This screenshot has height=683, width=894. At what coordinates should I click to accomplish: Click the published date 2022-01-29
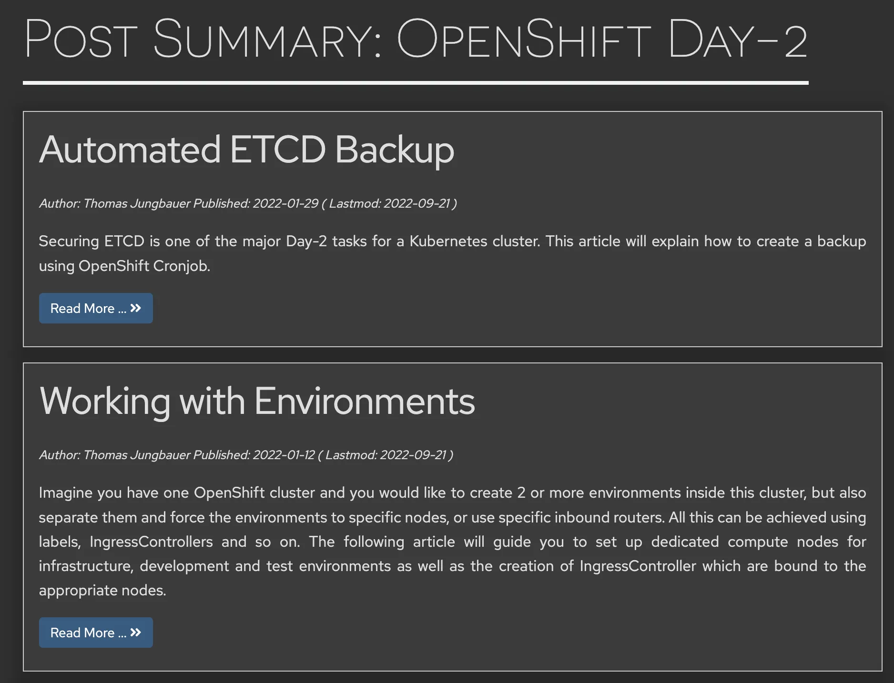285,204
